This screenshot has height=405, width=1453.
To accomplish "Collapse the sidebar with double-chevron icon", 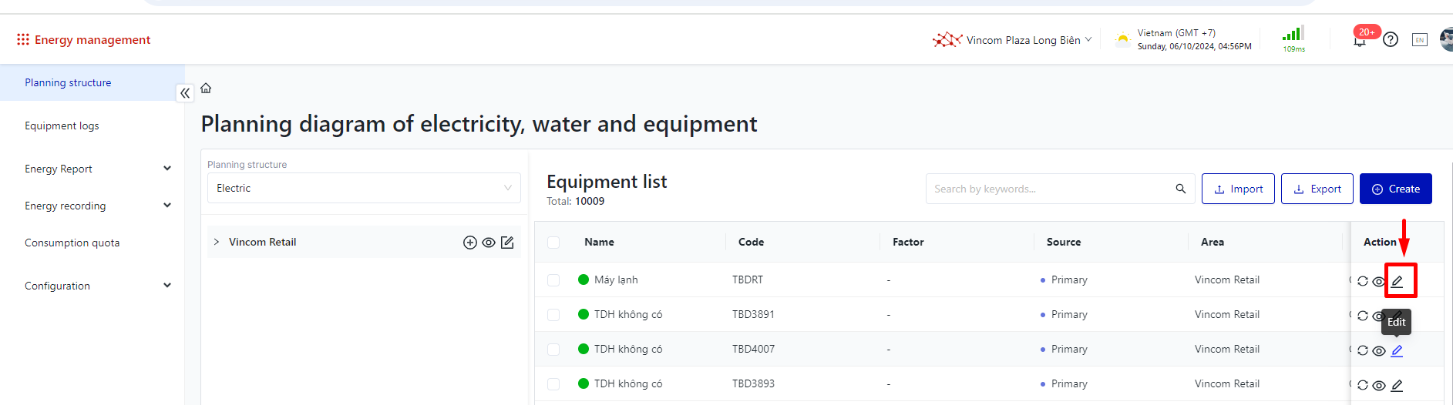I will [x=185, y=93].
